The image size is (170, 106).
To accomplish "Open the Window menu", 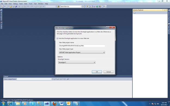I will [41, 4].
